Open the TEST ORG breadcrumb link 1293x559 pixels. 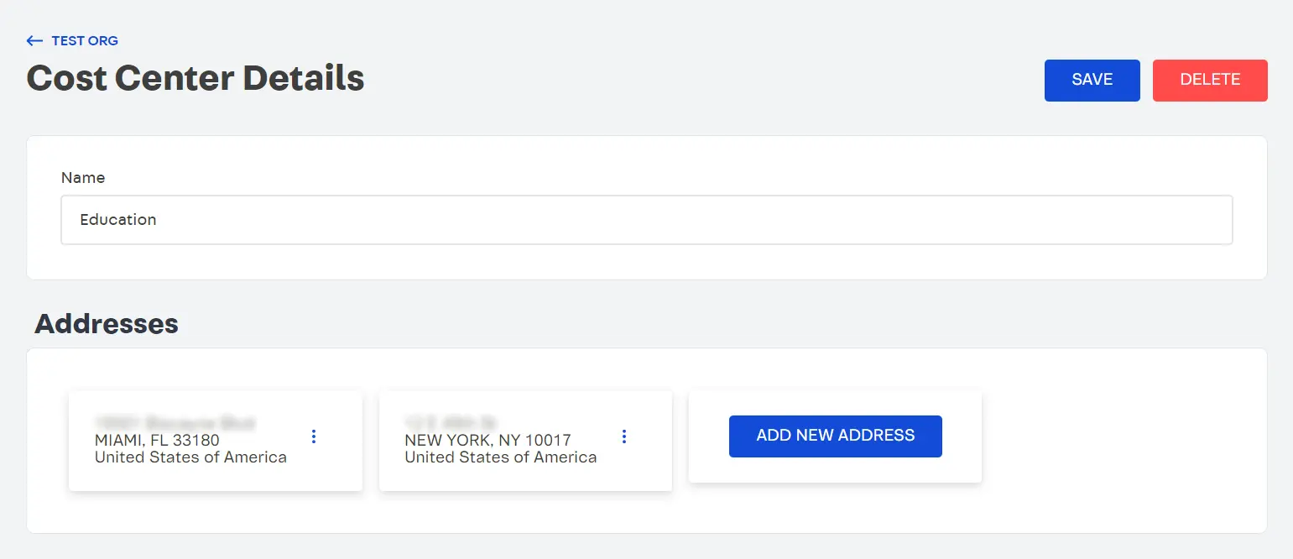[85, 40]
